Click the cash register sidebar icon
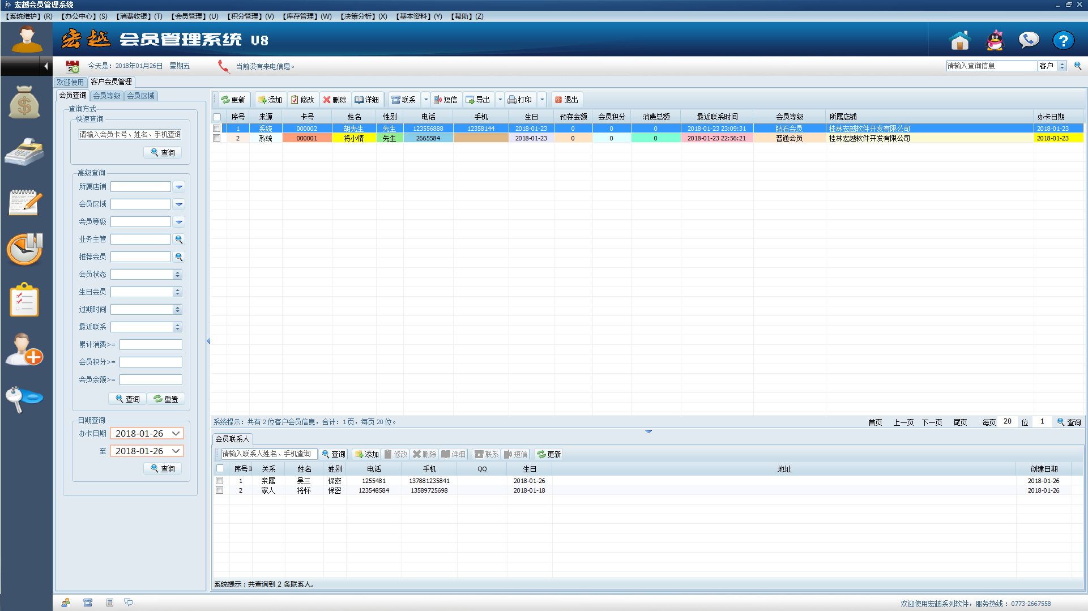1088x611 pixels. pyautogui.click(x=24, y=152)
